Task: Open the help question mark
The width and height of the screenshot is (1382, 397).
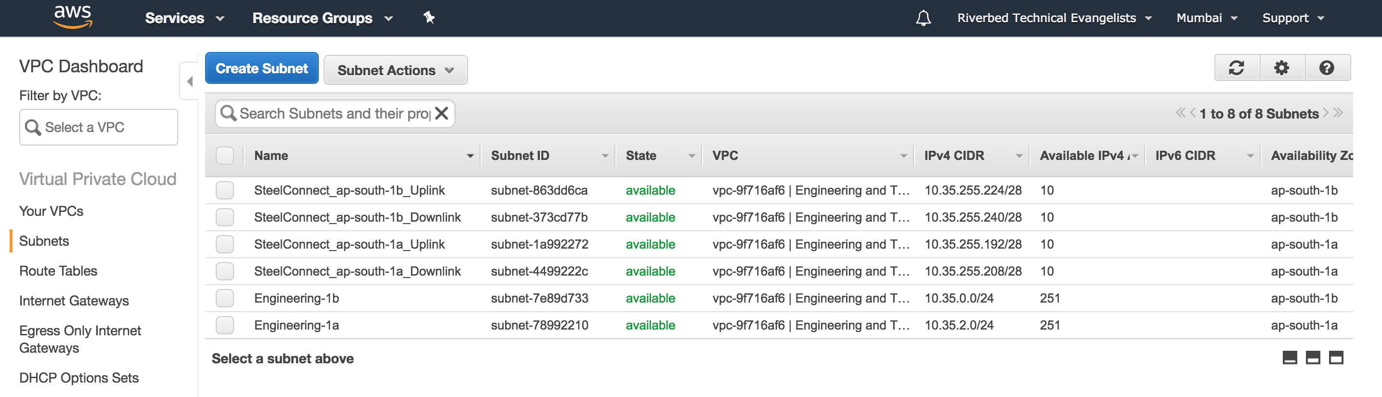Action: pos(1327,67)
